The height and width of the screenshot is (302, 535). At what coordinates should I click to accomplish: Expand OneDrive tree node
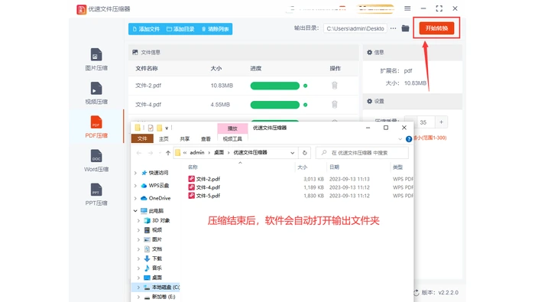[135, 198]
